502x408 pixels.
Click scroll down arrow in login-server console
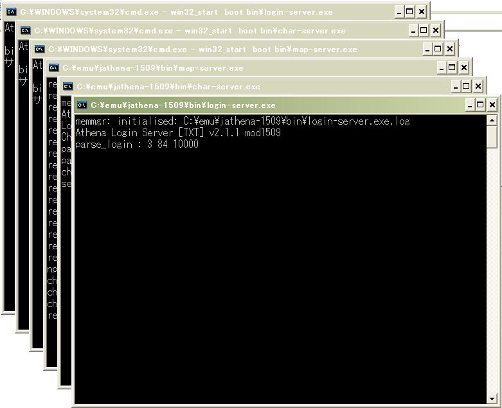click(492, 399)
